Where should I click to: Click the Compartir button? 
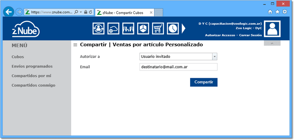[x=204, y=82]
